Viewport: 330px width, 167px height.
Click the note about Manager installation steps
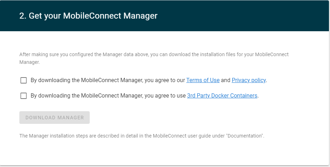[142, 136]
